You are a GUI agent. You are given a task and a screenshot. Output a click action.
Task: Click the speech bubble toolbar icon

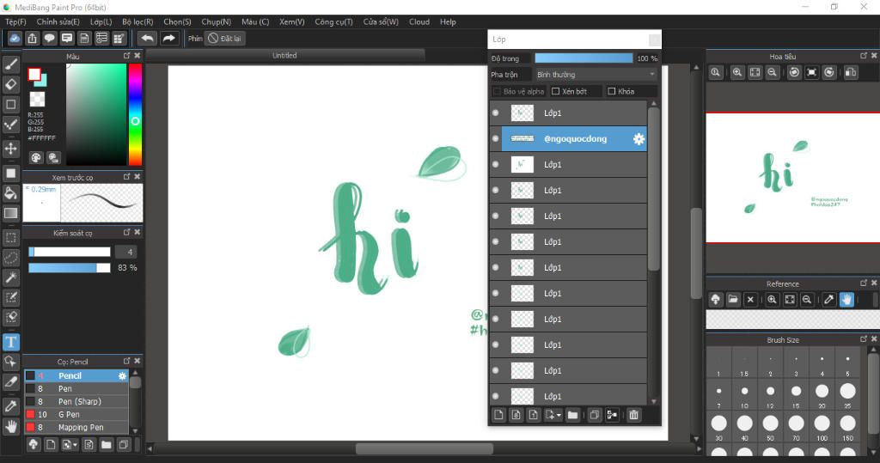pyautogui.click(x=49, y=38)
